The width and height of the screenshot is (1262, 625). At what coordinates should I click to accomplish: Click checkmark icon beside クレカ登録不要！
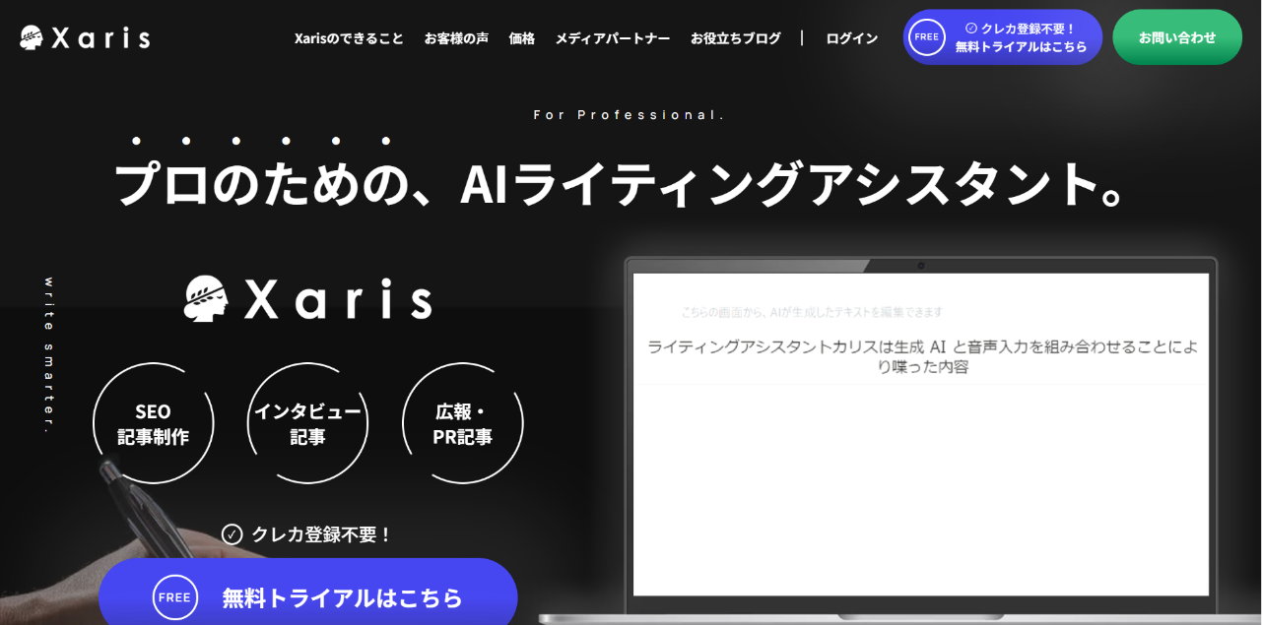[x=232, y=534]
